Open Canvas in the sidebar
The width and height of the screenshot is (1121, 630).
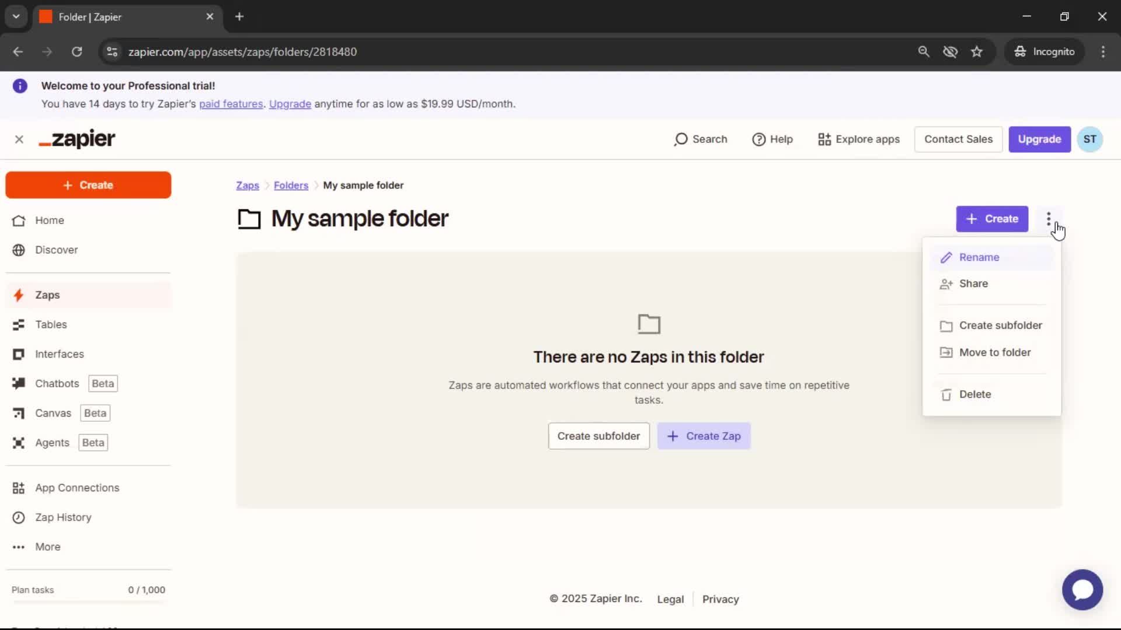click(88, 413)
